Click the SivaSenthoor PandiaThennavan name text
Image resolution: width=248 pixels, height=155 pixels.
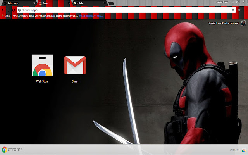tap(224, 23)
